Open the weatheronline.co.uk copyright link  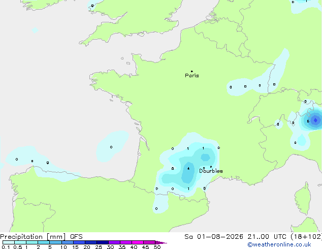tap(279, 244)
